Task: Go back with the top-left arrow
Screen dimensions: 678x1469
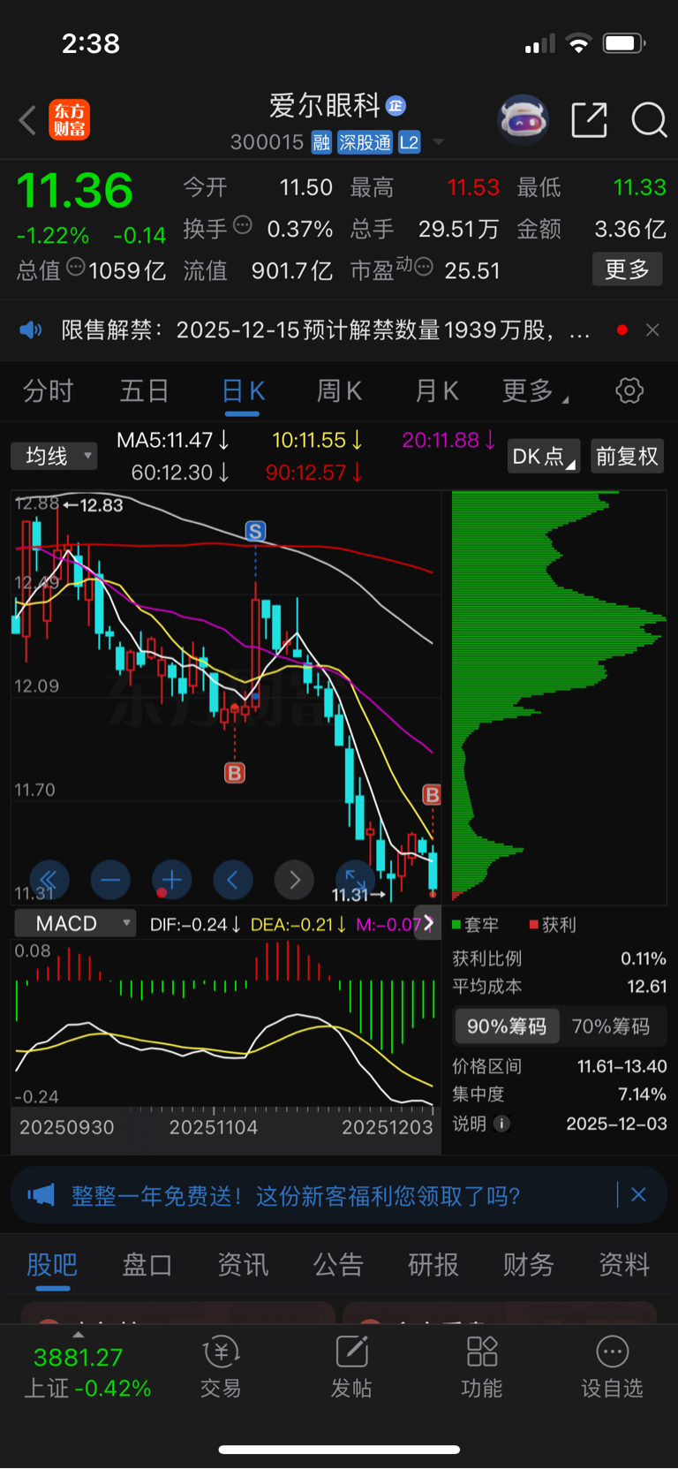Action: pyautogui.click(x=27, y=120)
